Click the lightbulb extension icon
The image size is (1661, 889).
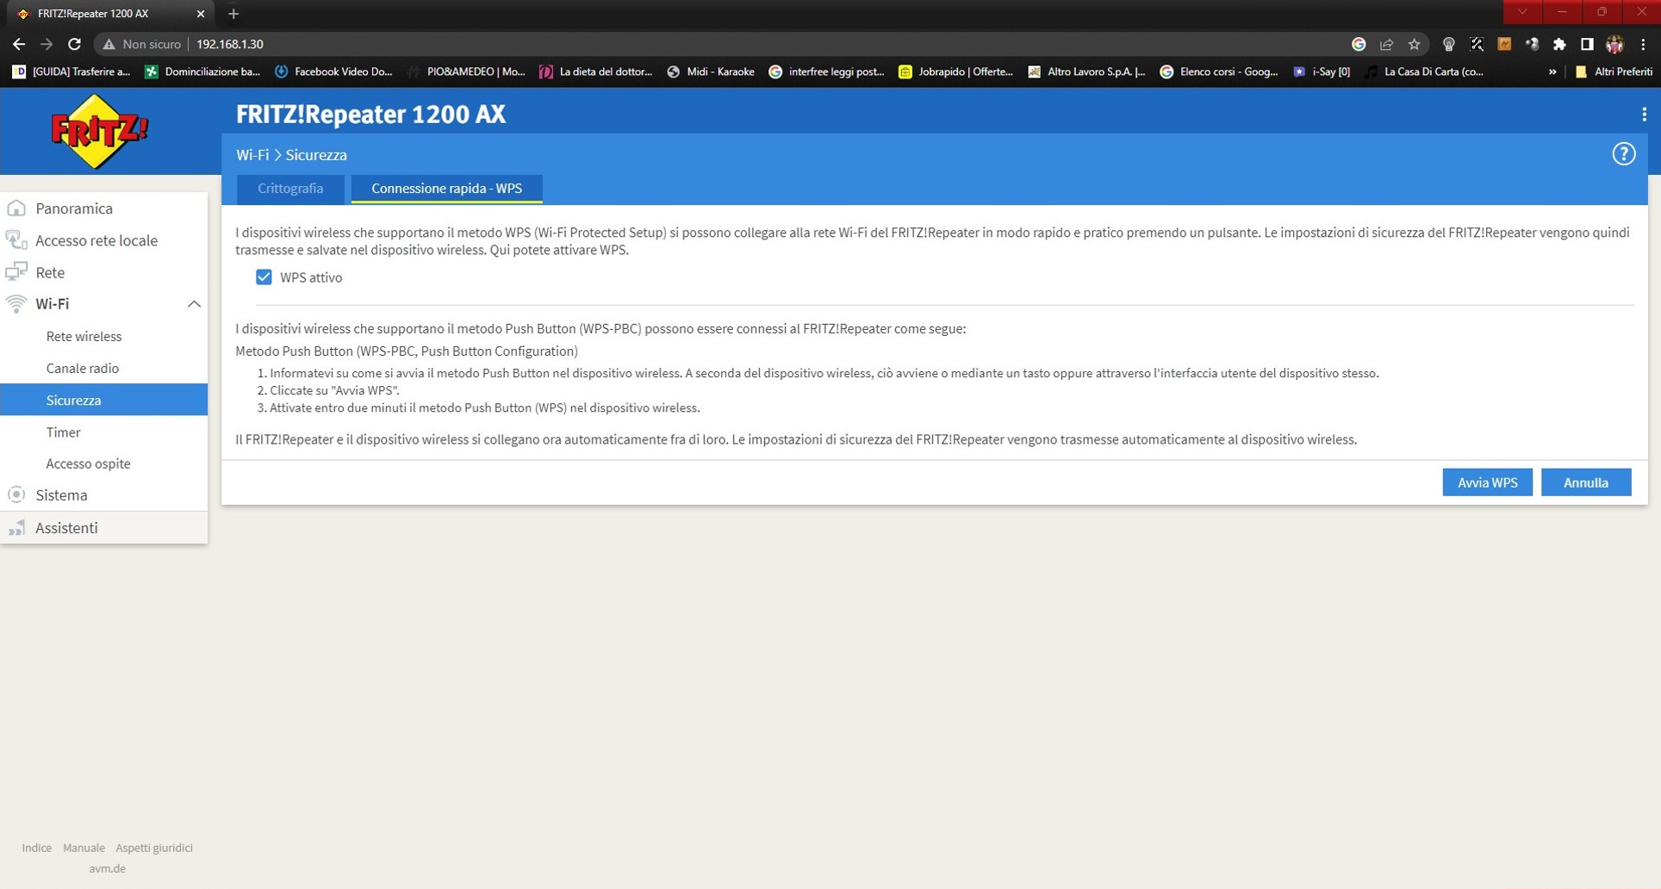pyautogui.click(x=1448, y=44)
